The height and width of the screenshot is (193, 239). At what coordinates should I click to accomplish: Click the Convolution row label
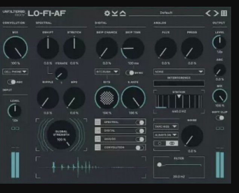coord(114,147)
